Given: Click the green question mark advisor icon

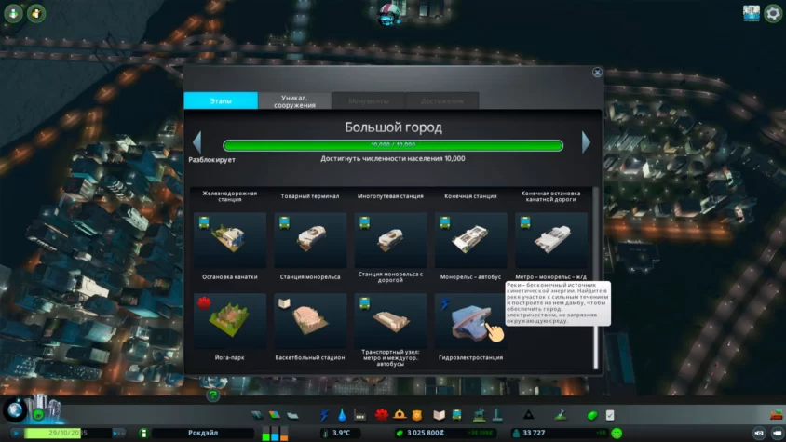Looking at the screenshot, I should tap(213, 395).
